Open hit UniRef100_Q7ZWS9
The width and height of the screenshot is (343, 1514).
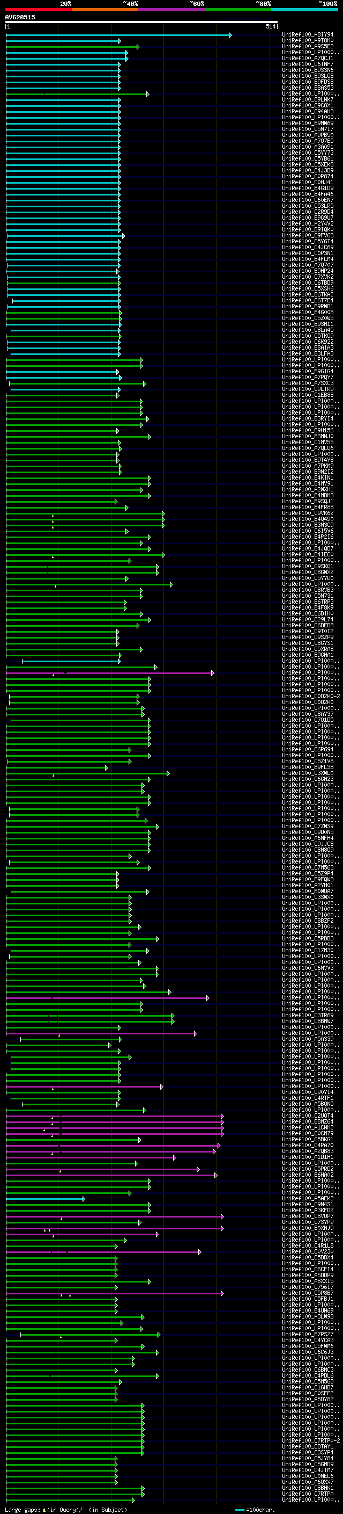pyautogui.click(x=307, y=827)
